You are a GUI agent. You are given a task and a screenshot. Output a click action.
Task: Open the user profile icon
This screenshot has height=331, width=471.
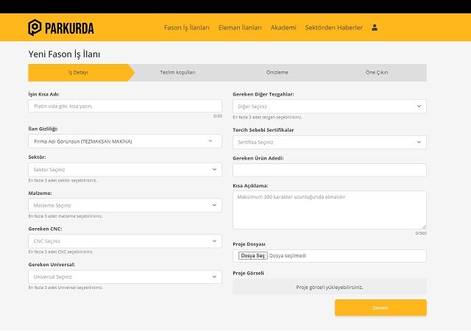point(375,28)
